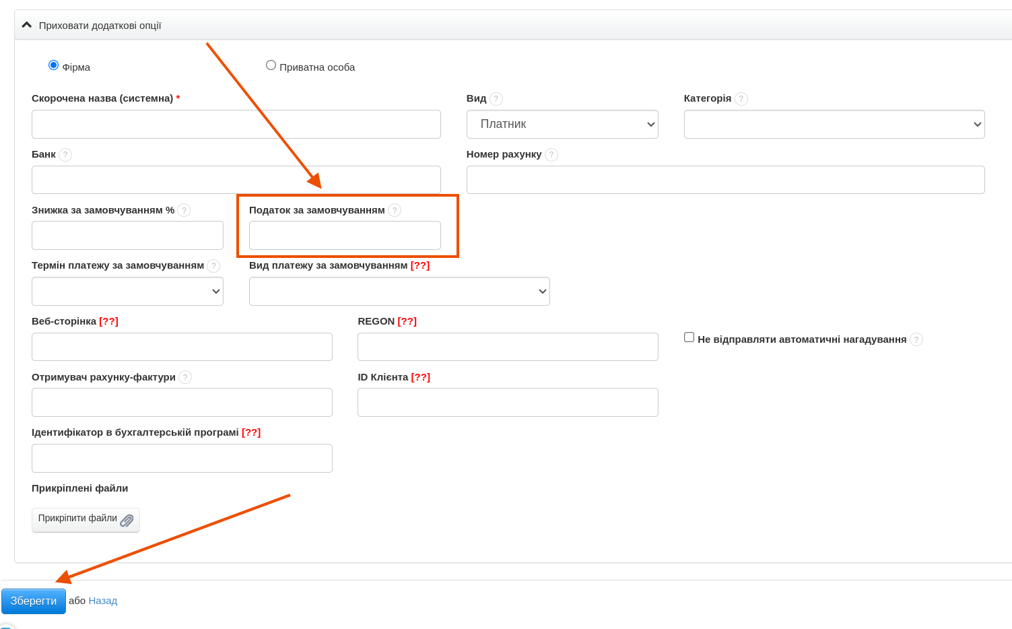Screen dimensions: 1012x629
Task: Click help icon for Податок за замовчуванням
Action: [395, 210]
